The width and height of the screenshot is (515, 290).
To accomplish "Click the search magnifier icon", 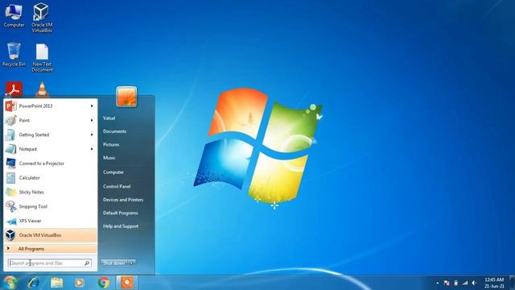I will point(87,263).
